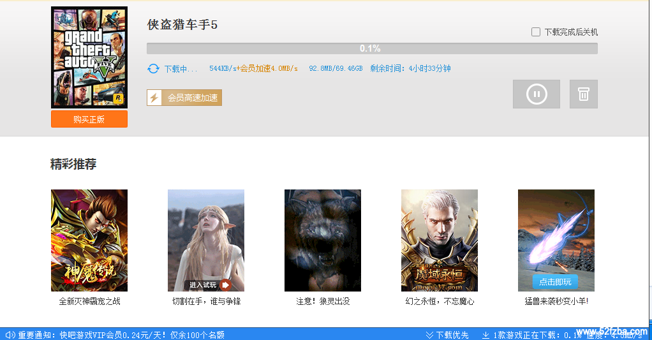Screen dimensions: 652x340
Task: Click the 购买正版 buy genuine button
Action: (89, 119)
